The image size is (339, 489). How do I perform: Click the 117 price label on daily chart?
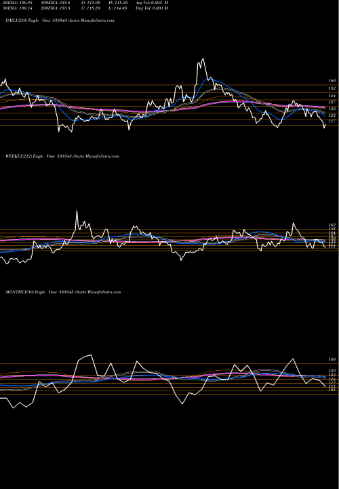332,122
